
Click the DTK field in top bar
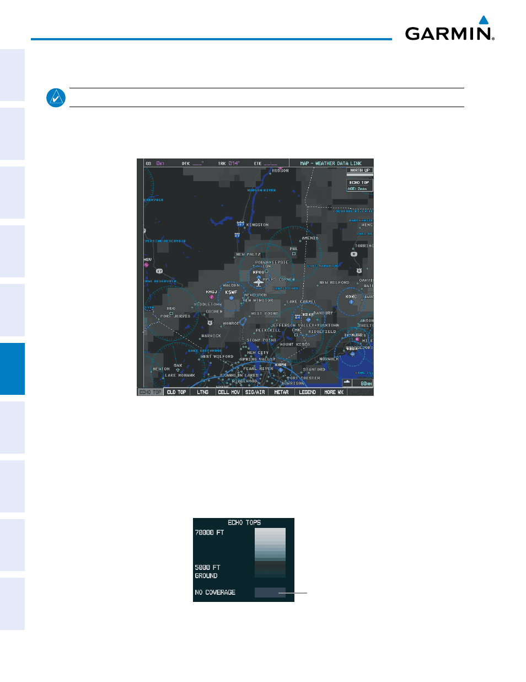pyautogui.click(x=193, y=163)
